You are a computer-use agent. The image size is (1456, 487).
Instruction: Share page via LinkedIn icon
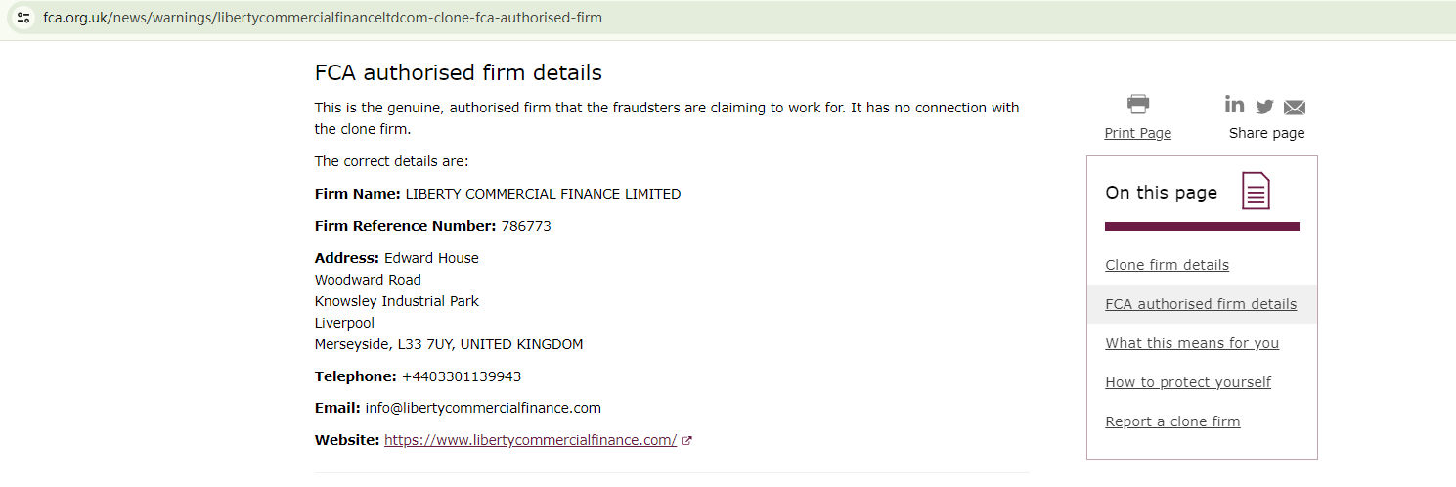[1234, 105]
